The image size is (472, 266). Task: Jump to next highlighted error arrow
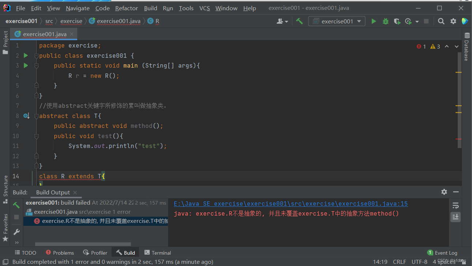456,46
